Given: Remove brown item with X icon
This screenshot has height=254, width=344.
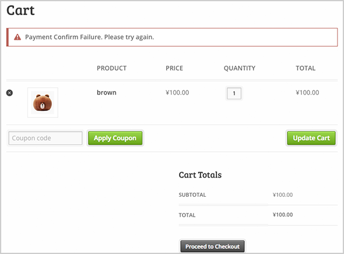Looking at the screenshot, I should coord(9,93).
